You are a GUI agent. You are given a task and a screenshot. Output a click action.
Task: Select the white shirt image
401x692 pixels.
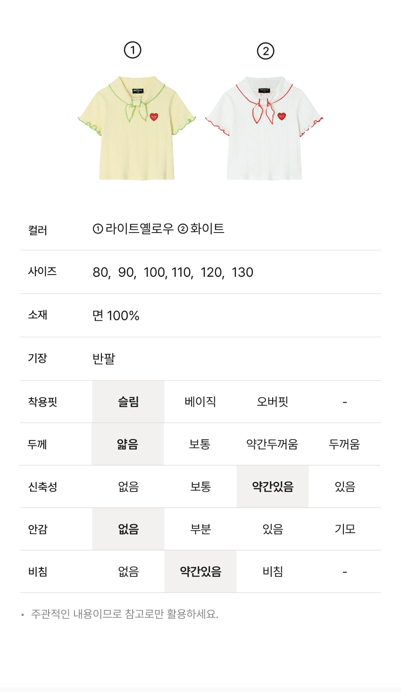pyautogui.click(x=264, y=128)
